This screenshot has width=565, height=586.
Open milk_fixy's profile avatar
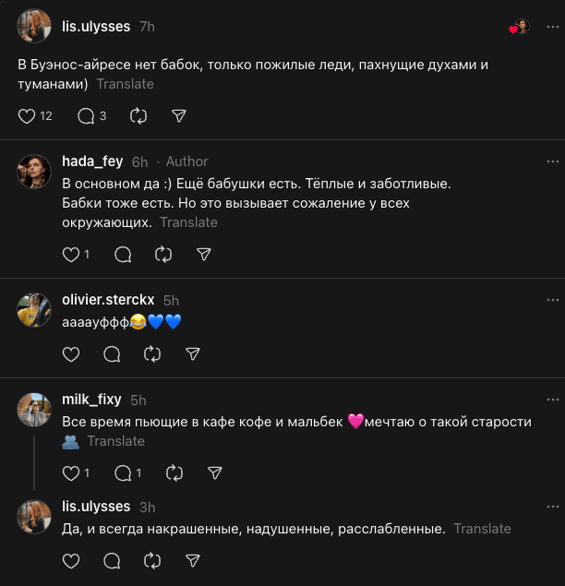coord(34,409)
